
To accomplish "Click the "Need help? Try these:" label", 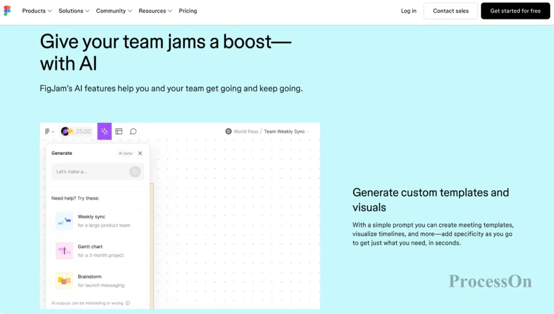I will point(75,198).
